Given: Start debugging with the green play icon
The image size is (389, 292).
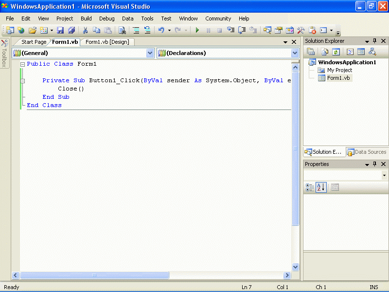Looking at the screenshot, I should pos(197,30).
